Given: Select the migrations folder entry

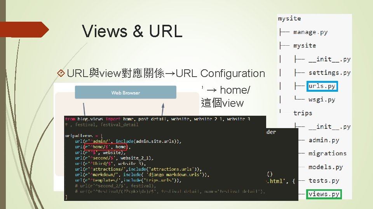Looking at the screenshot, I should [x=328, y=154].
